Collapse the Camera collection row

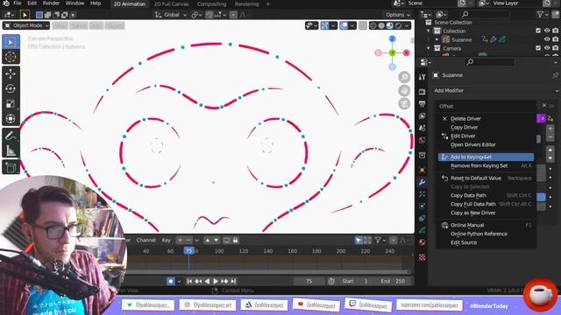click(429, 48)
